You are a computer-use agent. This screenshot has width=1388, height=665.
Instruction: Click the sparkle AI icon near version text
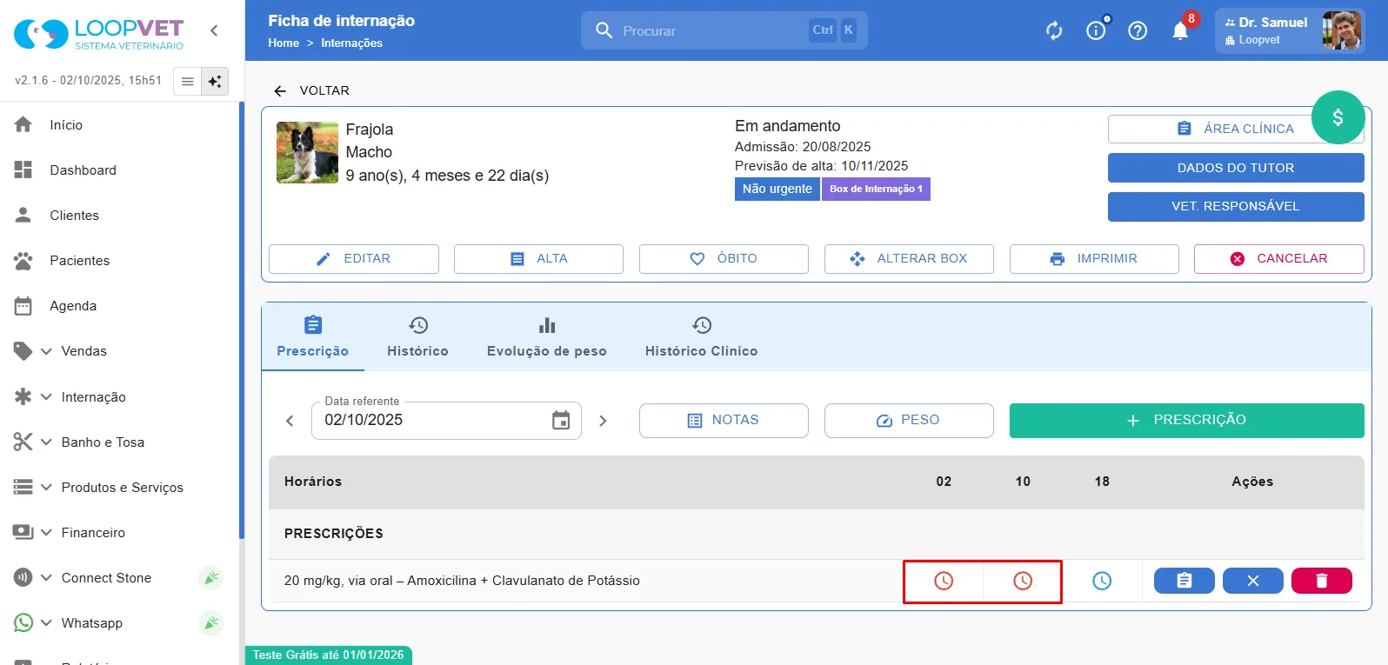pos(215,82)
